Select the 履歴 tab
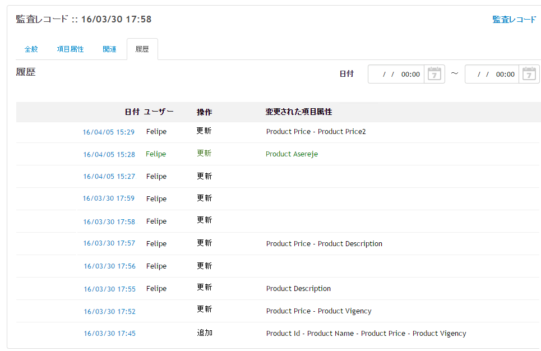This screenshot has width=541, height=351. coord(142,49)
